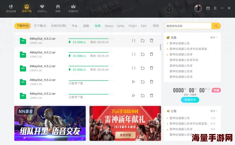Switch to the 下载中(4) tab
This screenshot has width=235, height=145.
pyautogui.click(x=23, y=26)
